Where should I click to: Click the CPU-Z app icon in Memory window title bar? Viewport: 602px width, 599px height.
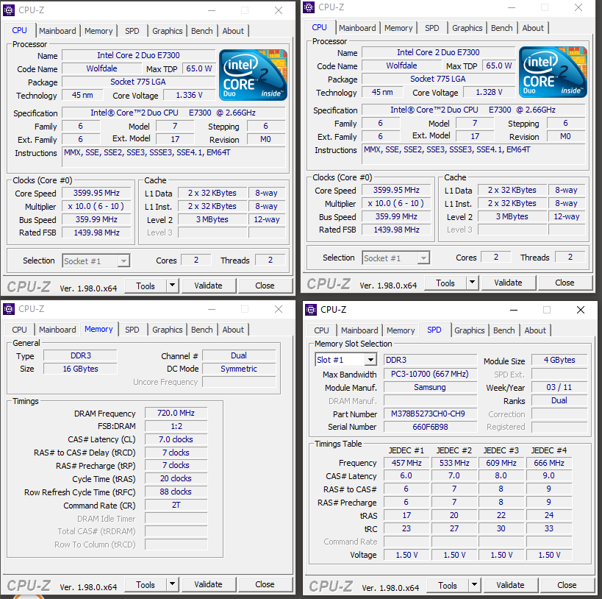(9, 309)
